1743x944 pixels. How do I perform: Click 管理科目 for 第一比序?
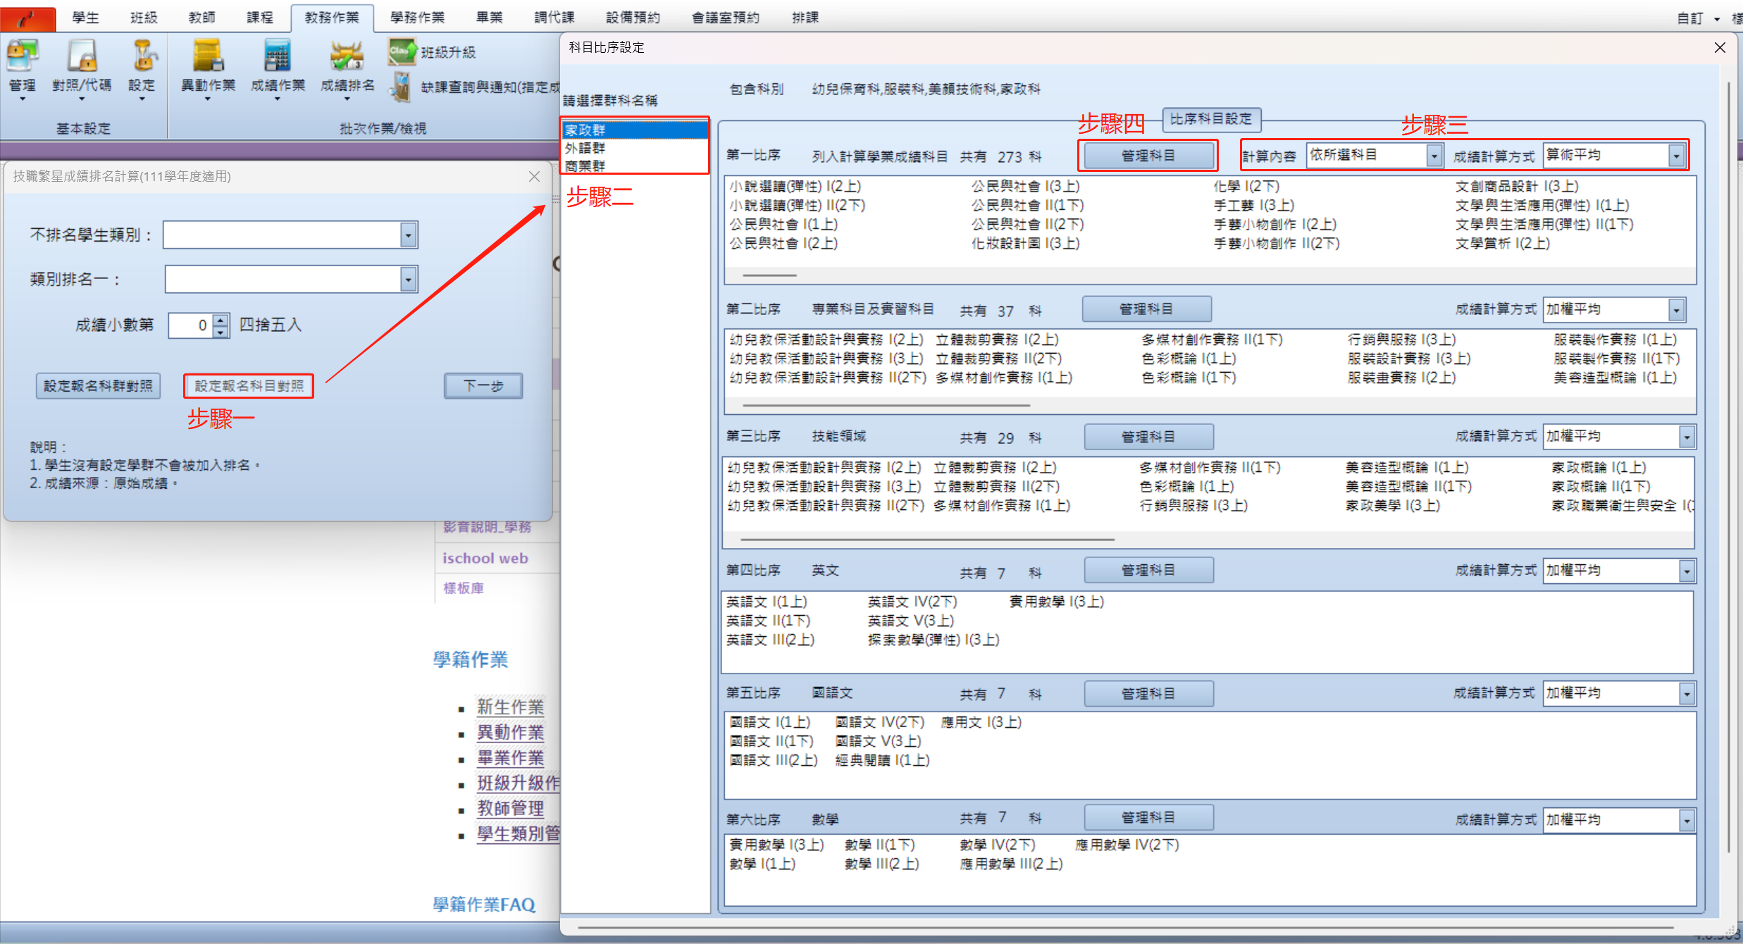[x=1148, y=155]
